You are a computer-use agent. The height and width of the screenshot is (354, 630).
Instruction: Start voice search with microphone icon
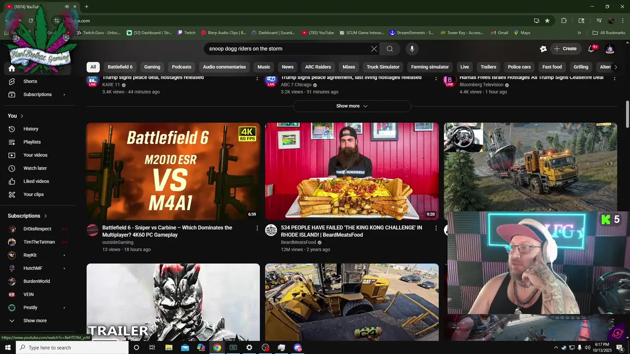(x=412, y=49)
